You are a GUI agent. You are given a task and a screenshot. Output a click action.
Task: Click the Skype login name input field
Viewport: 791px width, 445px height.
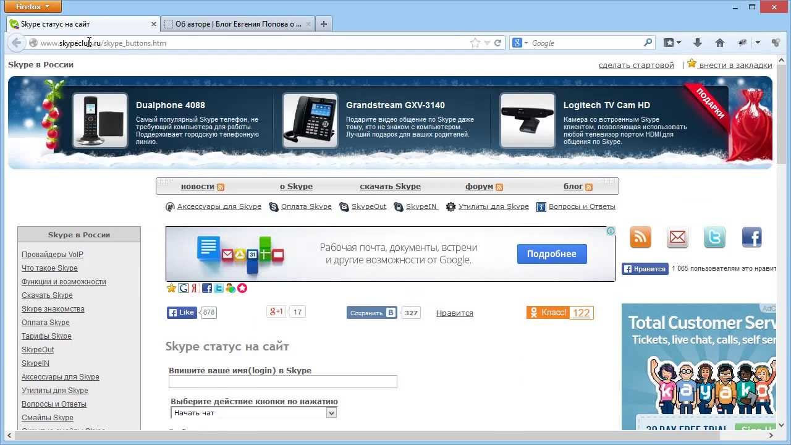point(283,382)
